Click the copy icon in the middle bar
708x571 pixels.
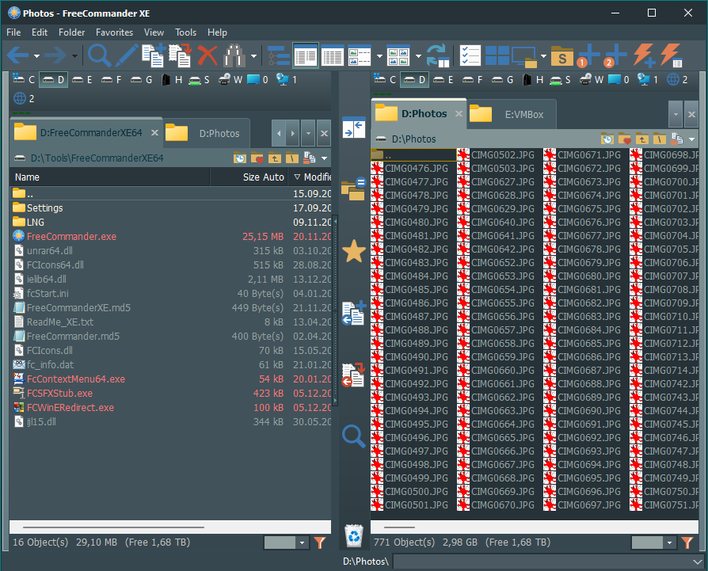click(x=353, y=313)
